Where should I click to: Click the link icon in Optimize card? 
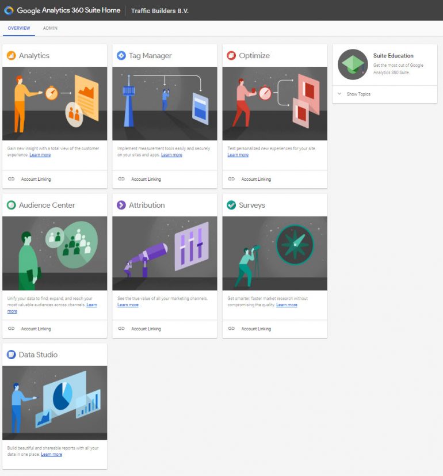(x=231, y=179)
